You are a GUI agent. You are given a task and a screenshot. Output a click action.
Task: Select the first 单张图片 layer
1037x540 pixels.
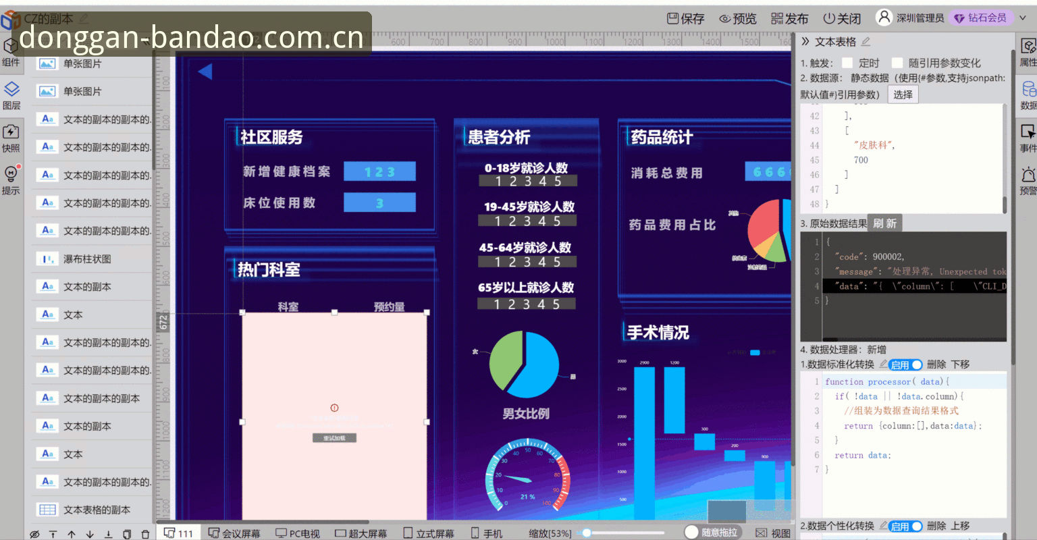[x=91, y=63]
